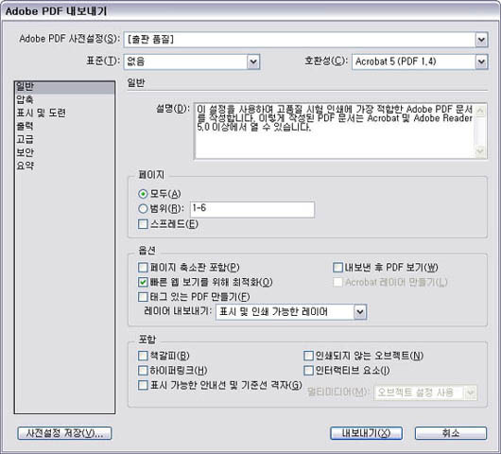Enable the 스프레드(E) checkbox
Image resolution: width=501 pixels, height=454 pixels.
coord(143,224)
